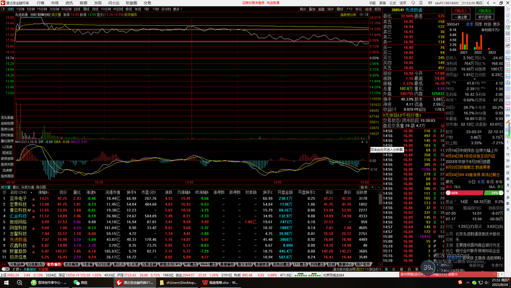Click the taskbar search icon
Image resolution: width=511 pixels, height=288 pixels.
tap(19, 282)
